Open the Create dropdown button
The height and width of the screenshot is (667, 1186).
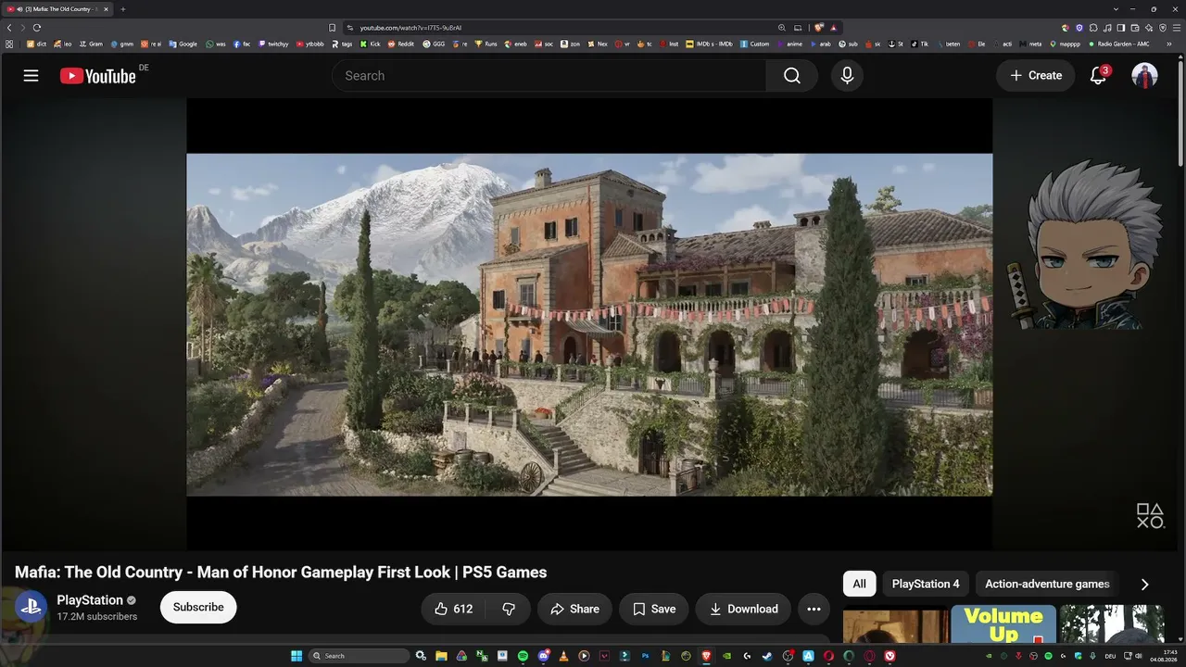(1036, 76)
